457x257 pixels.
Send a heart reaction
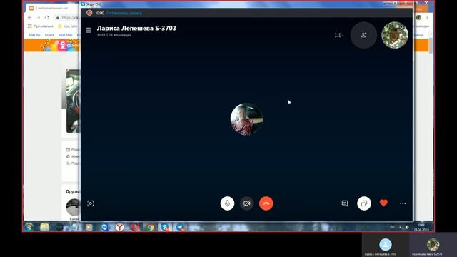coord(383,203)
